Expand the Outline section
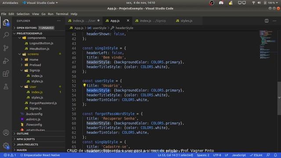This screenshot has height=158, width=281. coord(39,133)
